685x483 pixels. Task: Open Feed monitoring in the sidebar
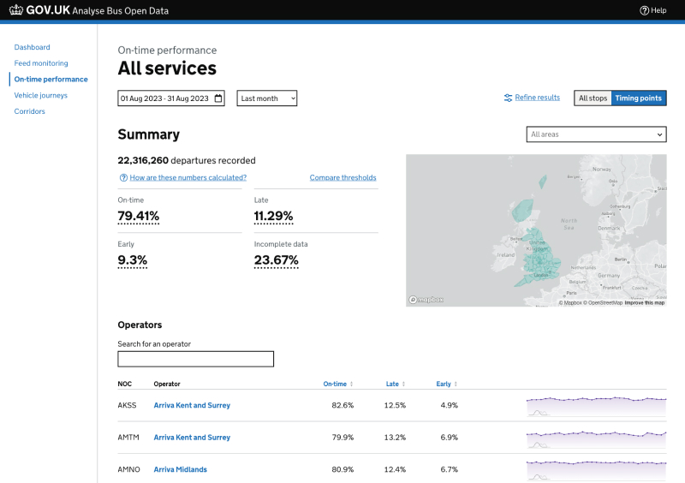[41, 63]
